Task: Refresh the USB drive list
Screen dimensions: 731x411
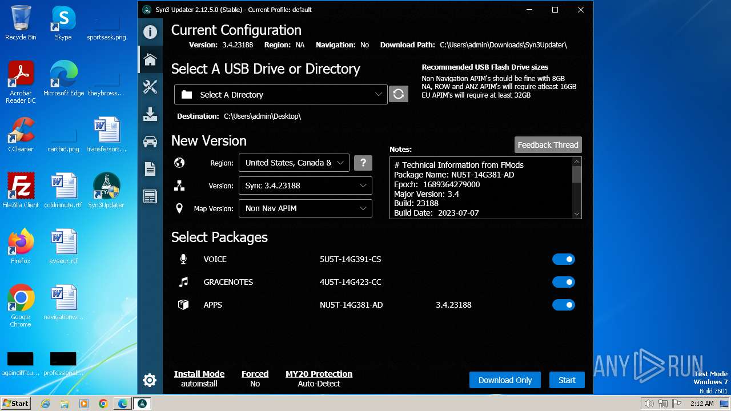Action: 399,94
